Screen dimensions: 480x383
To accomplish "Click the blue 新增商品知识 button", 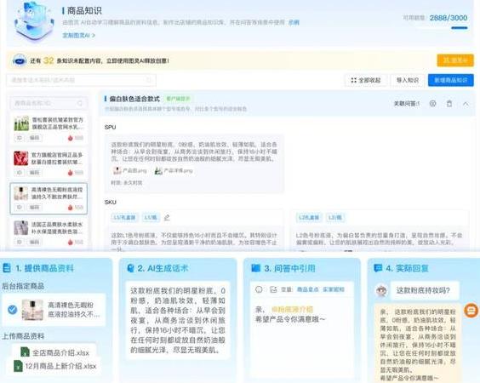I will 451,80.
